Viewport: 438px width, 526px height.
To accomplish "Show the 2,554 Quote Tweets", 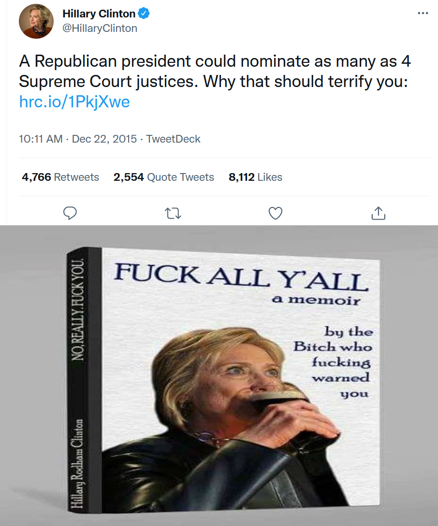I will click(x=163, y=177).
